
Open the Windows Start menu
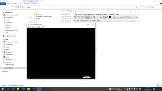point(3,89)
